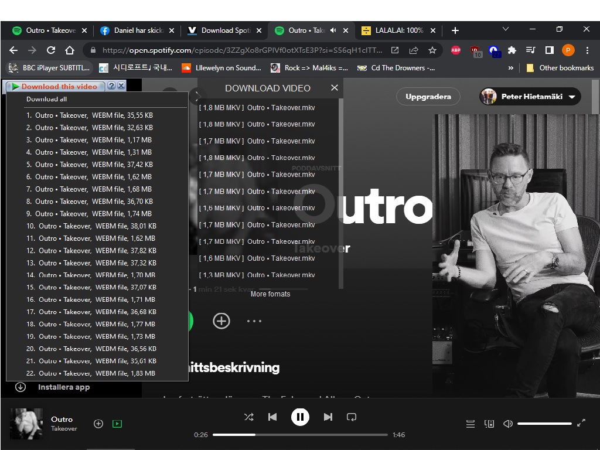The width and height of the screenshot is (600, 450).
Task: Close the Download Spoti tab
Action: tap(259, 30)
